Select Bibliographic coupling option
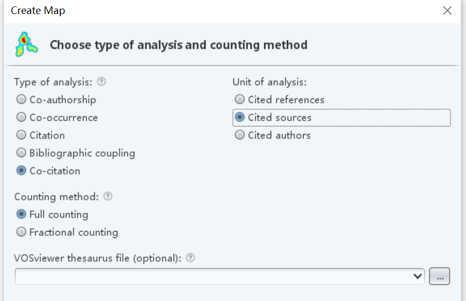The width and height of the screenshot is (466, 301). point(22,153)
